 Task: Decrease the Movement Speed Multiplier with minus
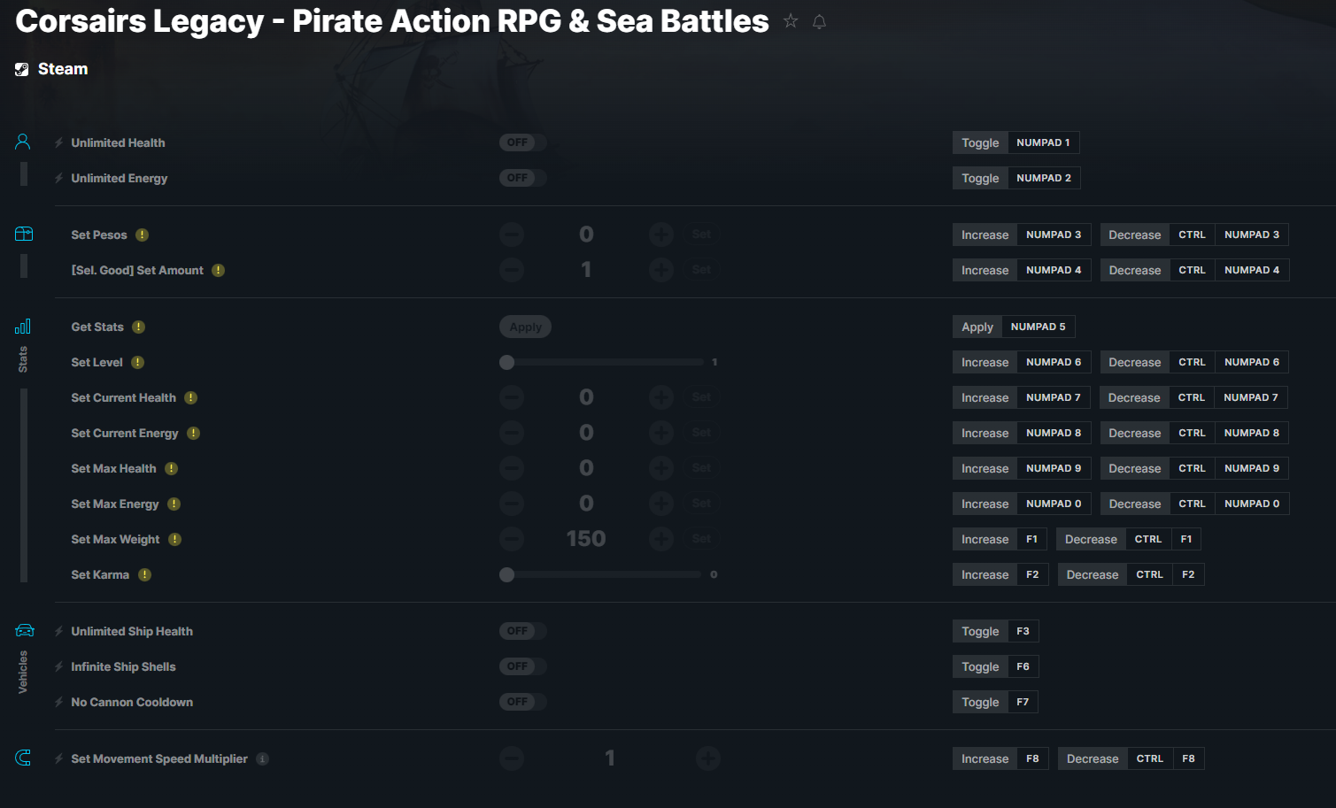[x=512, y=758]
